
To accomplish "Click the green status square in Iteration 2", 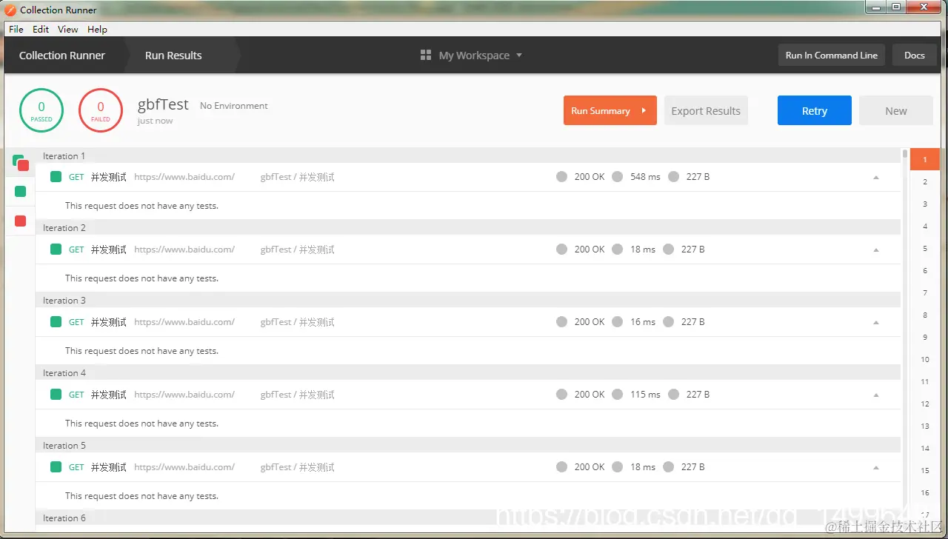I will 56,250.
